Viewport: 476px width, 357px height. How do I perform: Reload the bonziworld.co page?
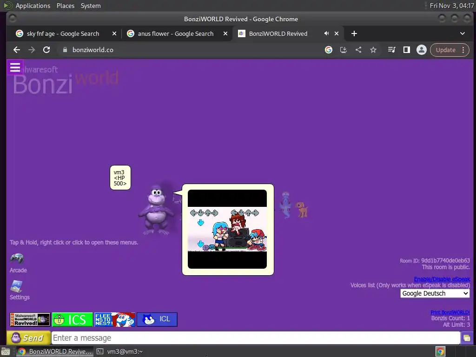point(46,50)
